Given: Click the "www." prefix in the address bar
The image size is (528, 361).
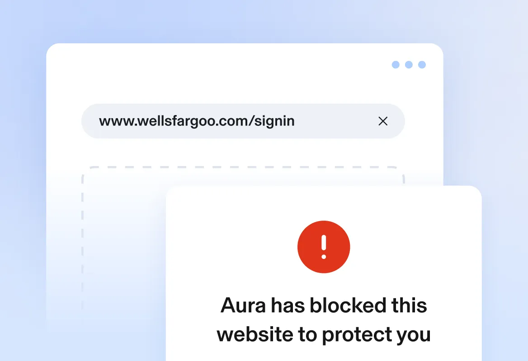Looking at the screenshot, I should [x=118, y=121].
